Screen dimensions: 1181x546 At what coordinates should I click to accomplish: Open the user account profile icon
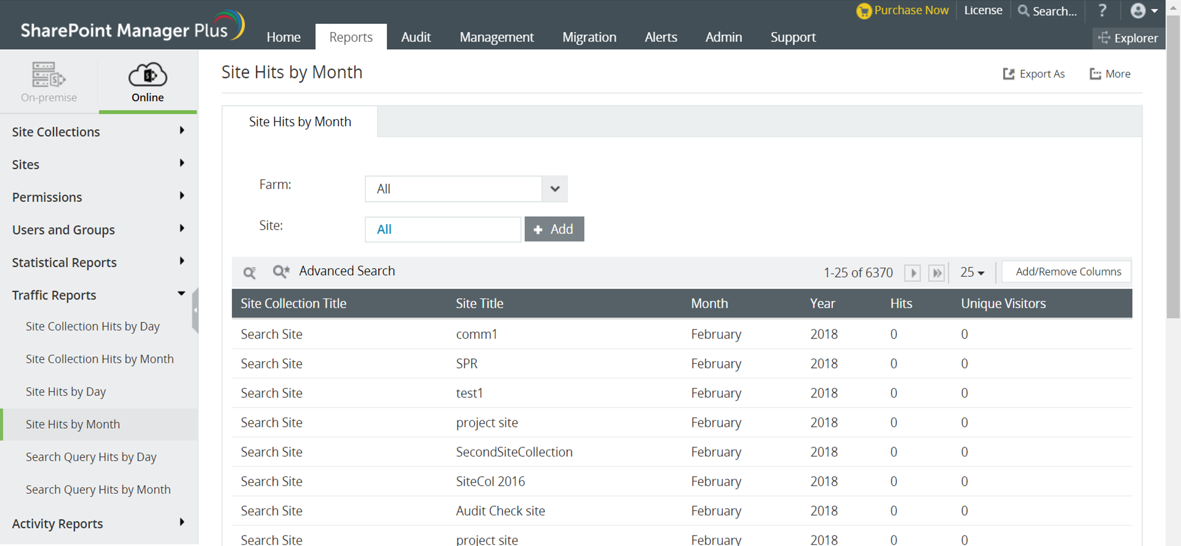(x=1139, y=11)
